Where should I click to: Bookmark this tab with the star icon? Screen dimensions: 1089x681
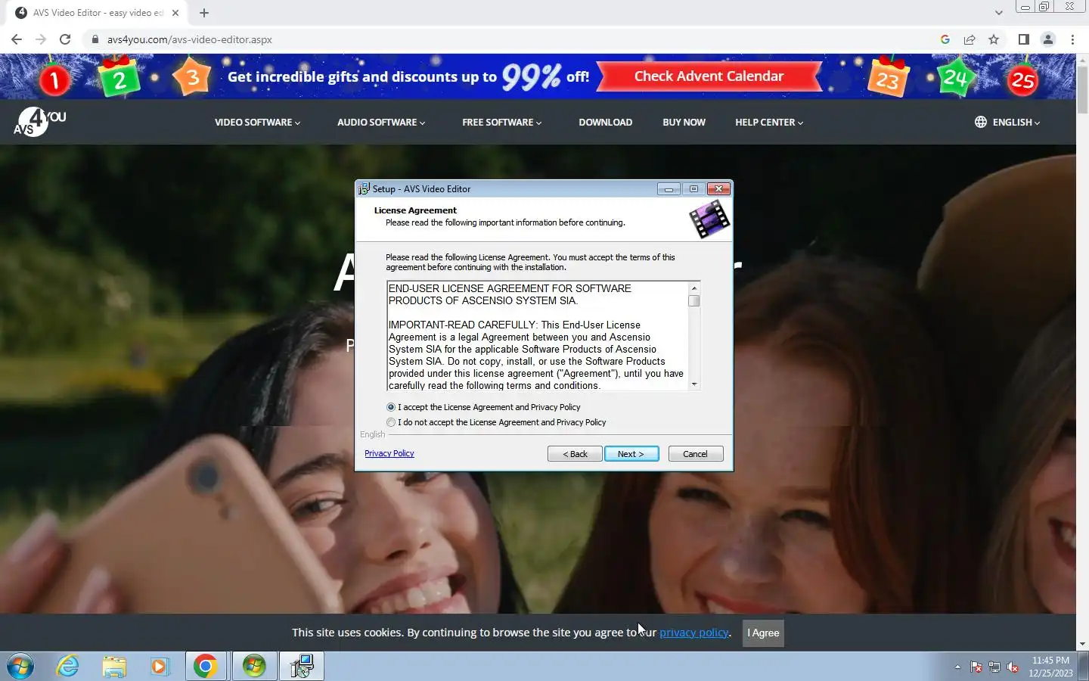tap(994, 39)
